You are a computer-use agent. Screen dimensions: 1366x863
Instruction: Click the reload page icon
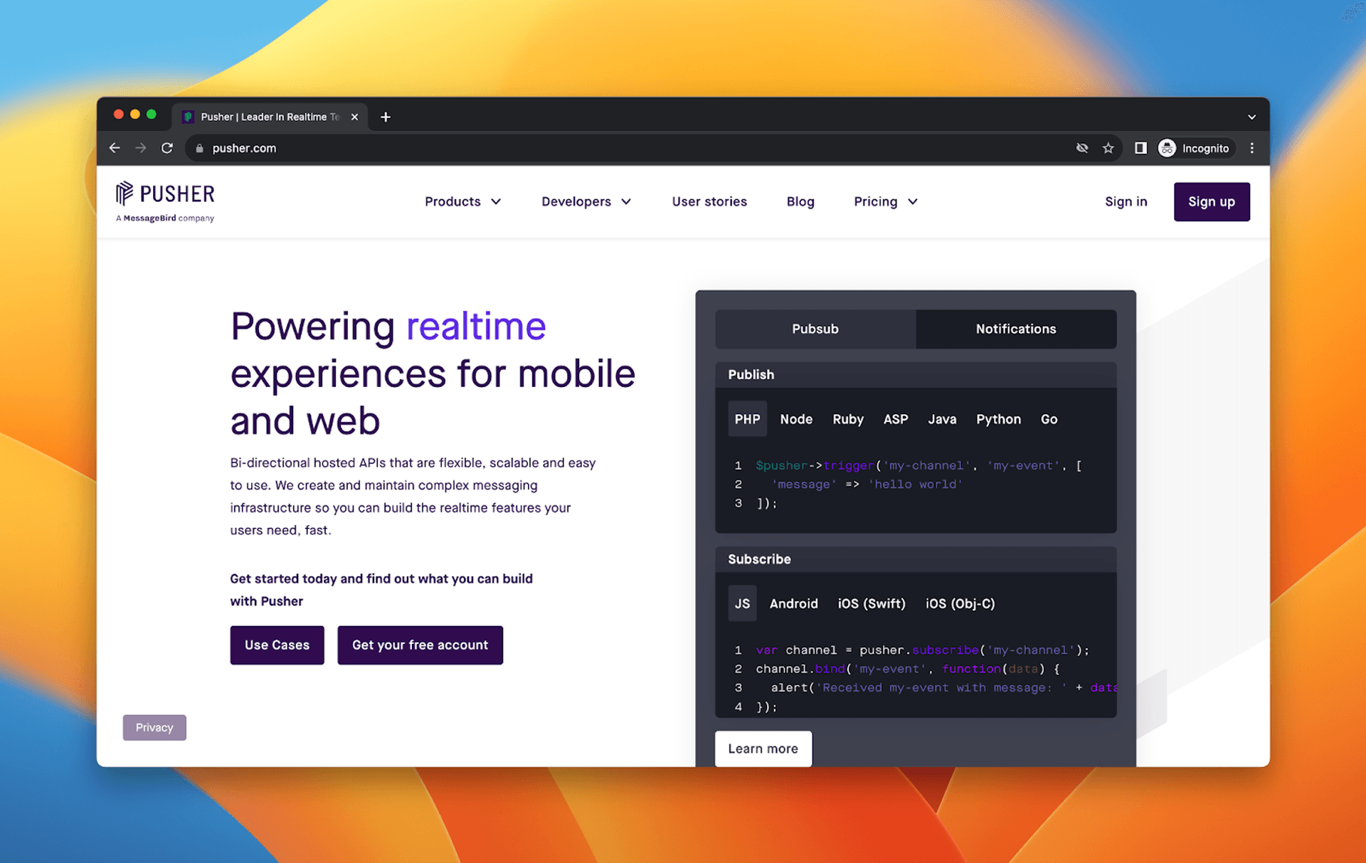pyautogui.click(x=166, y=148)
